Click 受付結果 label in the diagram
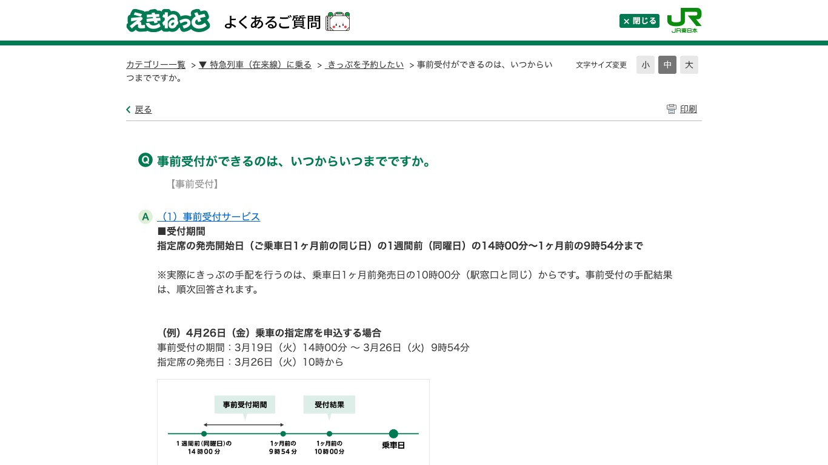The image size is (828, 465). pyautogui.click(x=329, y=404)
